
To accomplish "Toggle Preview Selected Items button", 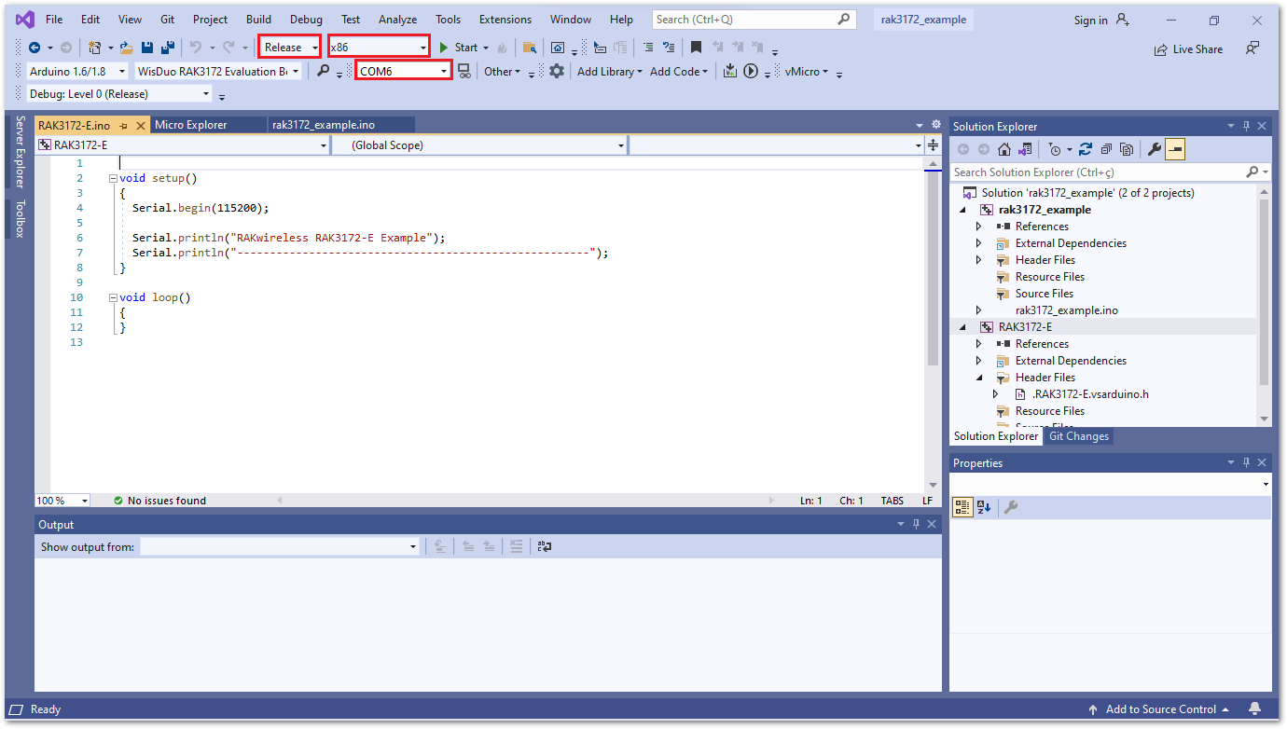I will (x=1175, y=149).
